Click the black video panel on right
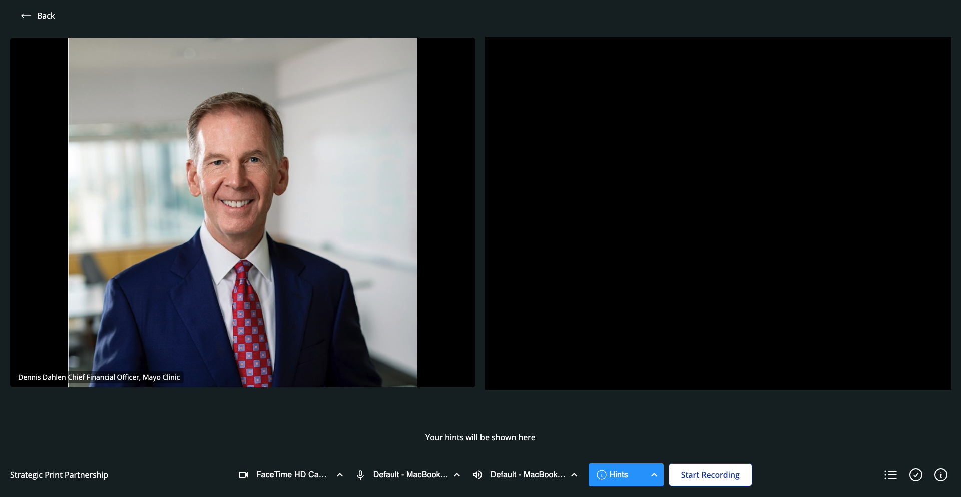The width and height of the screenshot is (961, 497). (718, 213)
